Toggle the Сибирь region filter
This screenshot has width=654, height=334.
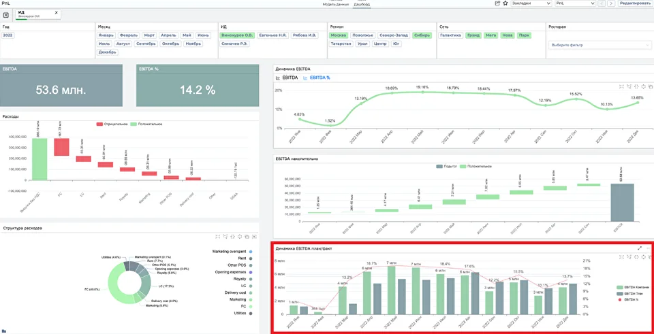pos(422,35)
